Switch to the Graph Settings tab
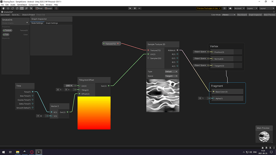 (x=52, y=23)
